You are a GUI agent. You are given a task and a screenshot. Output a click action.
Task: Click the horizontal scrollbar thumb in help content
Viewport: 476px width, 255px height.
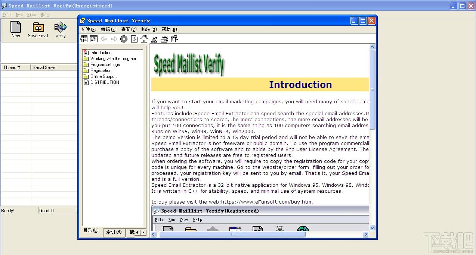232,234
